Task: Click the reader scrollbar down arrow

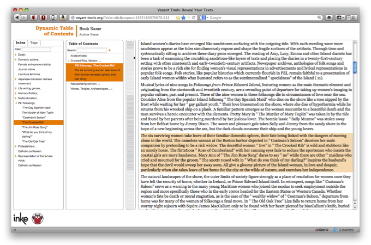Action: tap(355, 207)
